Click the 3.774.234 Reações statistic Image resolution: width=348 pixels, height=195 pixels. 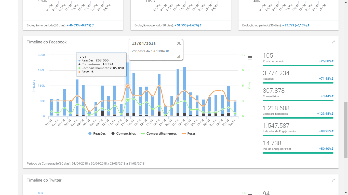pos(276,73)
